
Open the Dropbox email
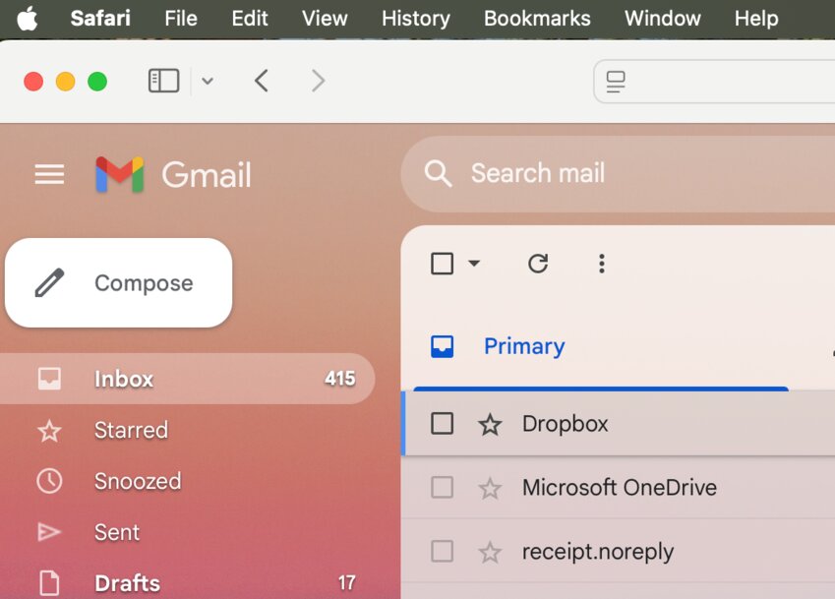click(x=620, y=424)
